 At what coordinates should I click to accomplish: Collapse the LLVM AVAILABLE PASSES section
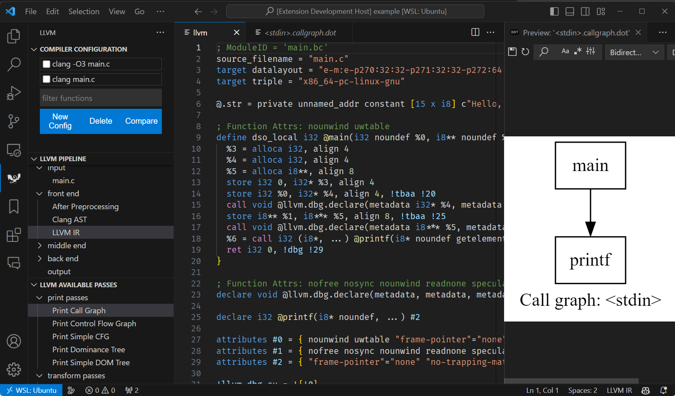point(34,285)
